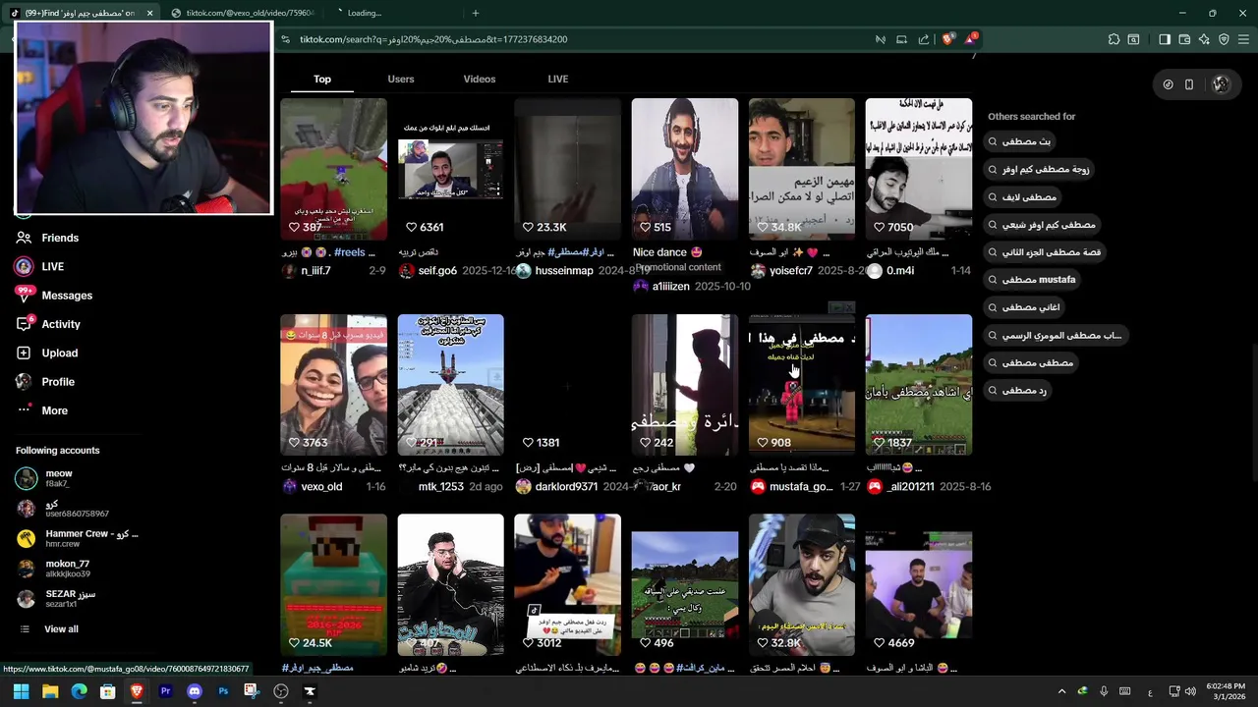Viewport: 1258px width, 707px height.
Task: Click suggested search 'اغاني مصطفى'
Action: [x=1023, y=307]
